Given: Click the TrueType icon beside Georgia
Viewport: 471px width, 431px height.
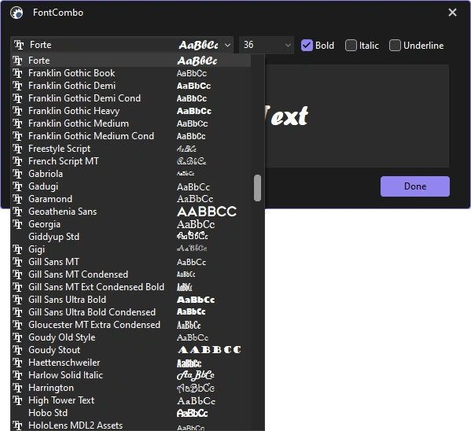Looking at the screenshot, I should pyautogui.click(x=18, y=224).
